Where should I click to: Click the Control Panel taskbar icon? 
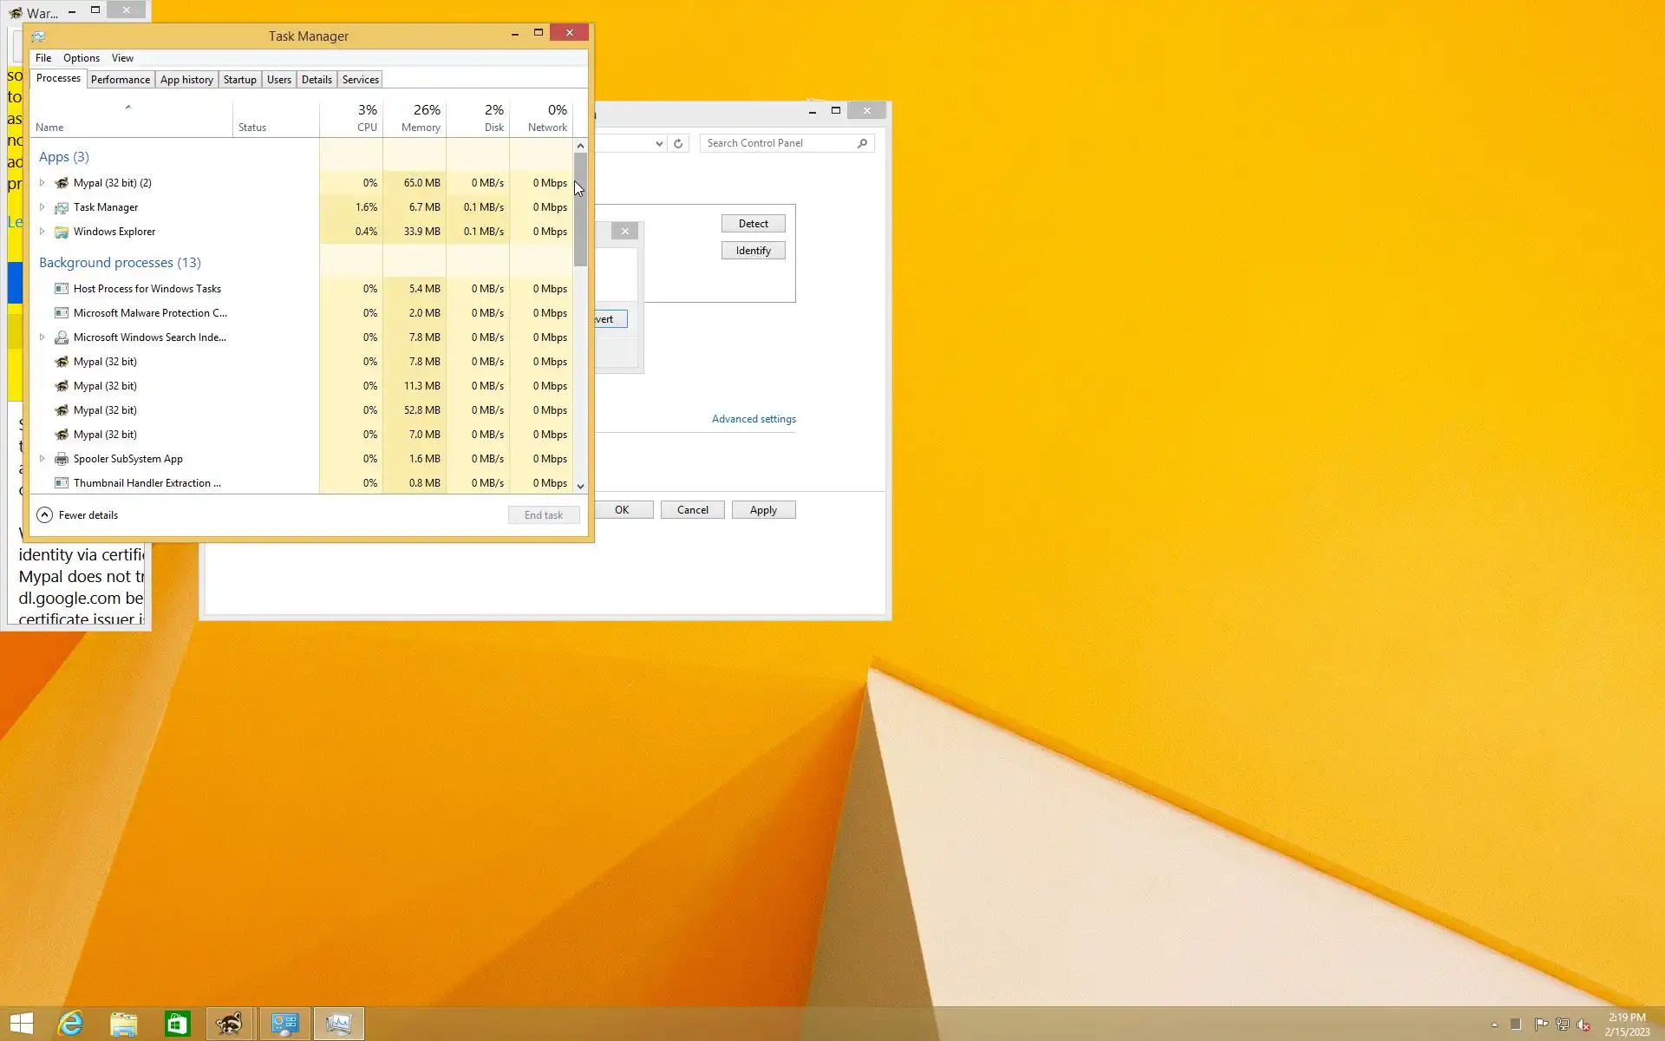pos(284,1024)
